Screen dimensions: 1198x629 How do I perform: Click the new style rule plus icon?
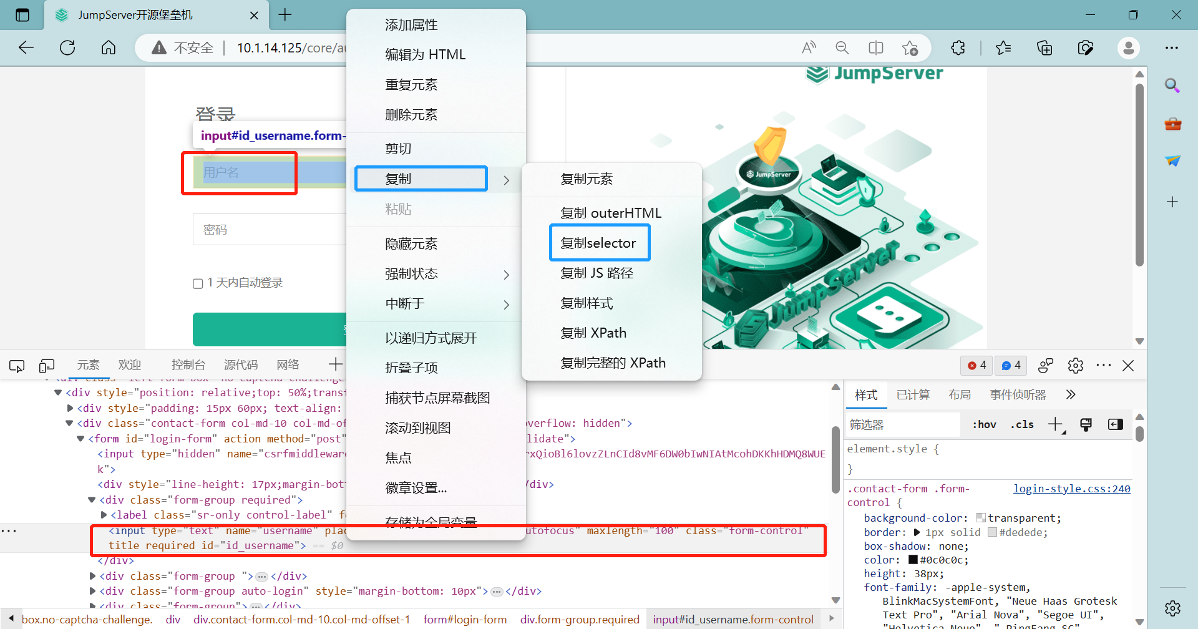[1055, 424]
